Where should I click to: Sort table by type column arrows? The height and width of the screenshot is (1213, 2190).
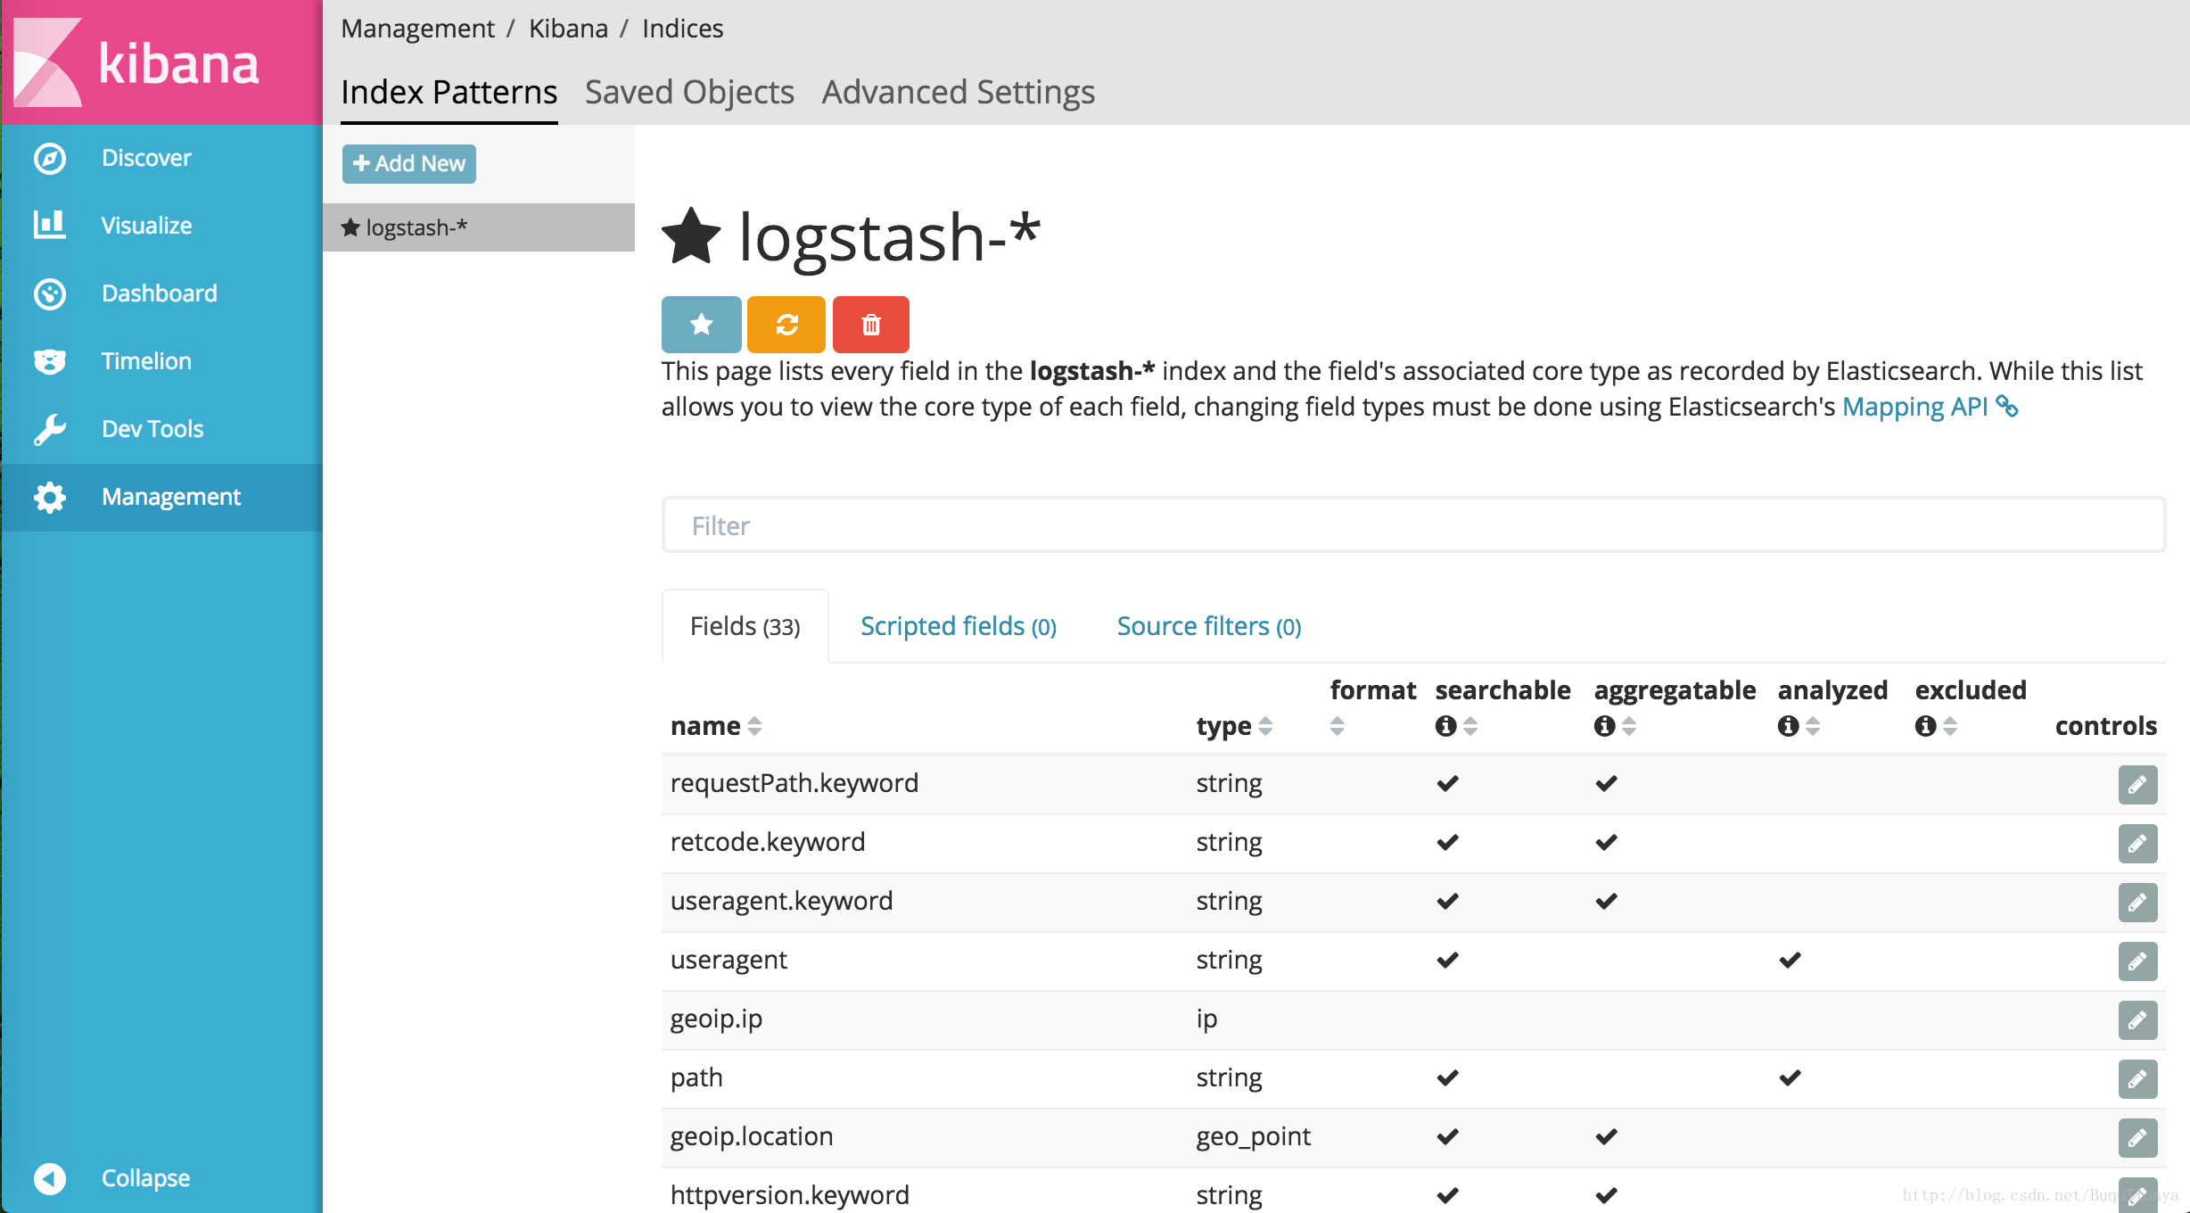click(x=1265, y=726)
